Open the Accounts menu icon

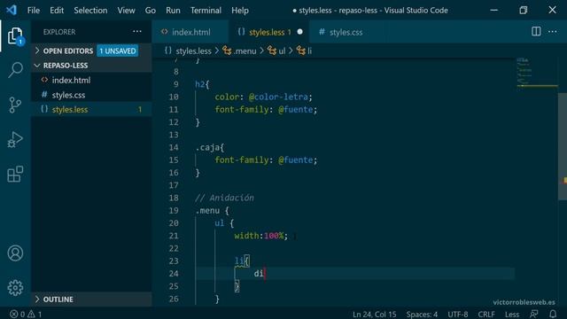[15, 253]
